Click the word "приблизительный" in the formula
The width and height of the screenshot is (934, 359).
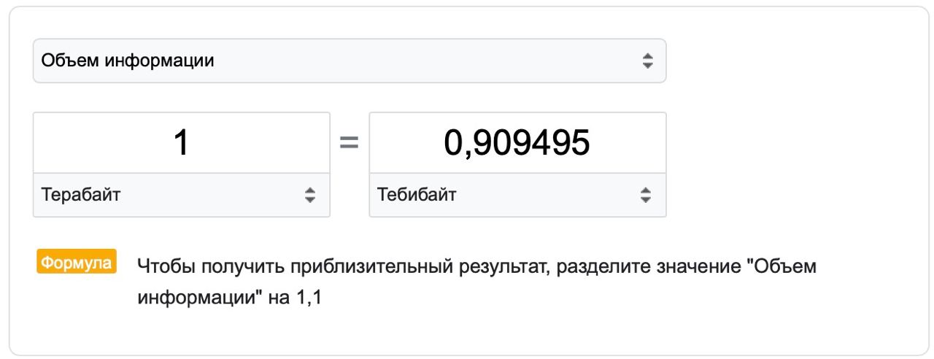(x=363, y=267)
